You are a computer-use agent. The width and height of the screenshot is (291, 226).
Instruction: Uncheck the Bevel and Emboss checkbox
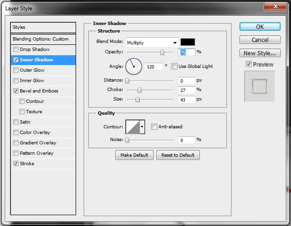click(16, 91)
